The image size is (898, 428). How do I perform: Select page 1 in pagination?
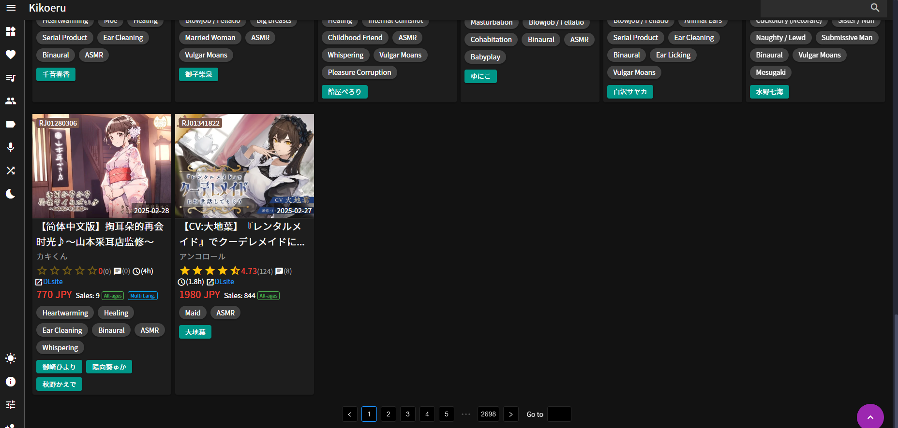[x=369, y=414]
